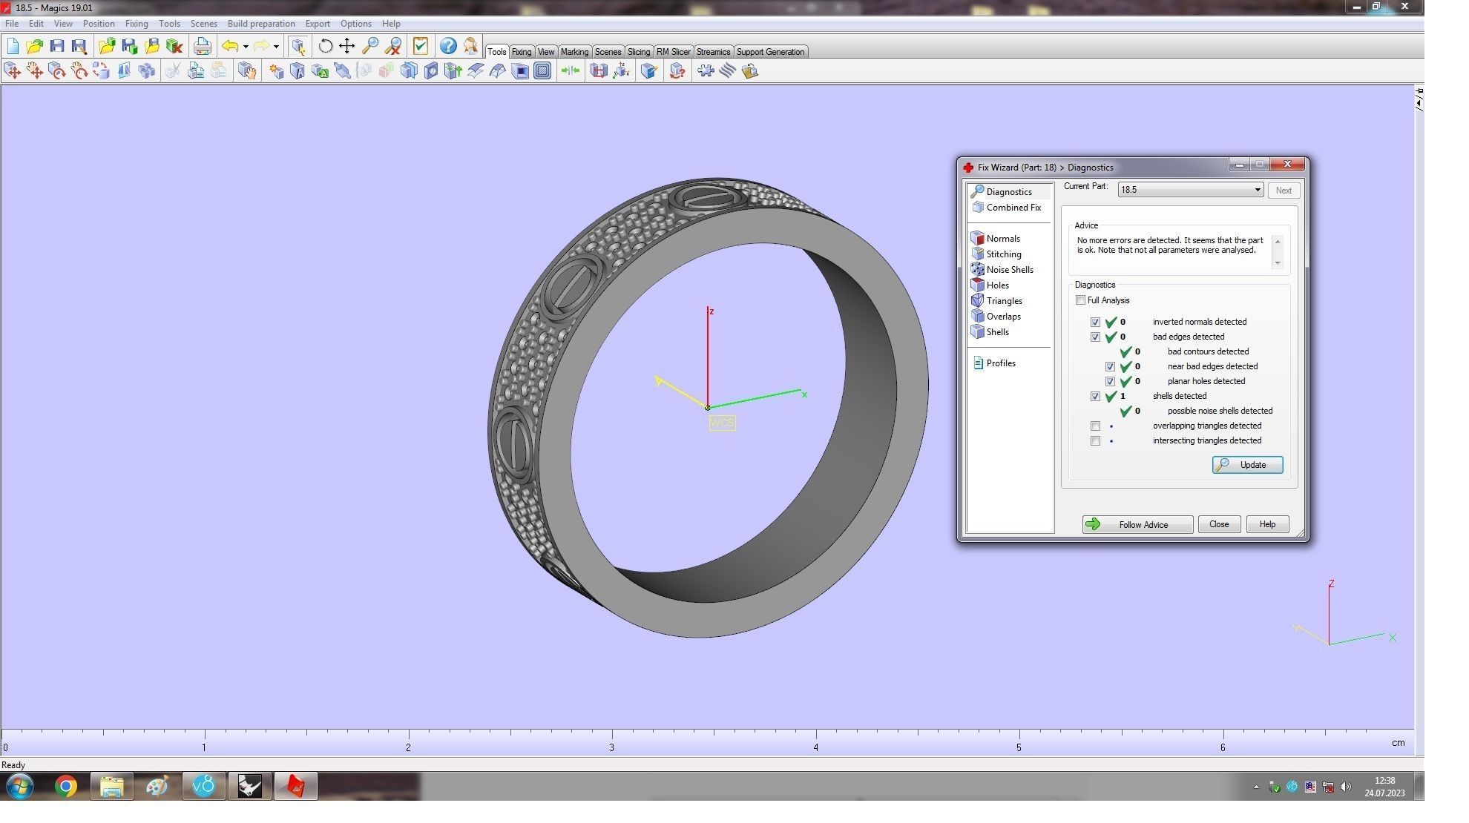Select Noise Shells in wizard sidebar
Image resolution: width=1469 pixels, height=823 pixels.
[1002, 270]
